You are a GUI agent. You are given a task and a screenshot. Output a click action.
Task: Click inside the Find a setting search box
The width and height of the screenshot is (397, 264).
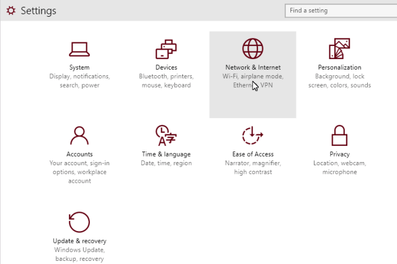click(341, 11)
